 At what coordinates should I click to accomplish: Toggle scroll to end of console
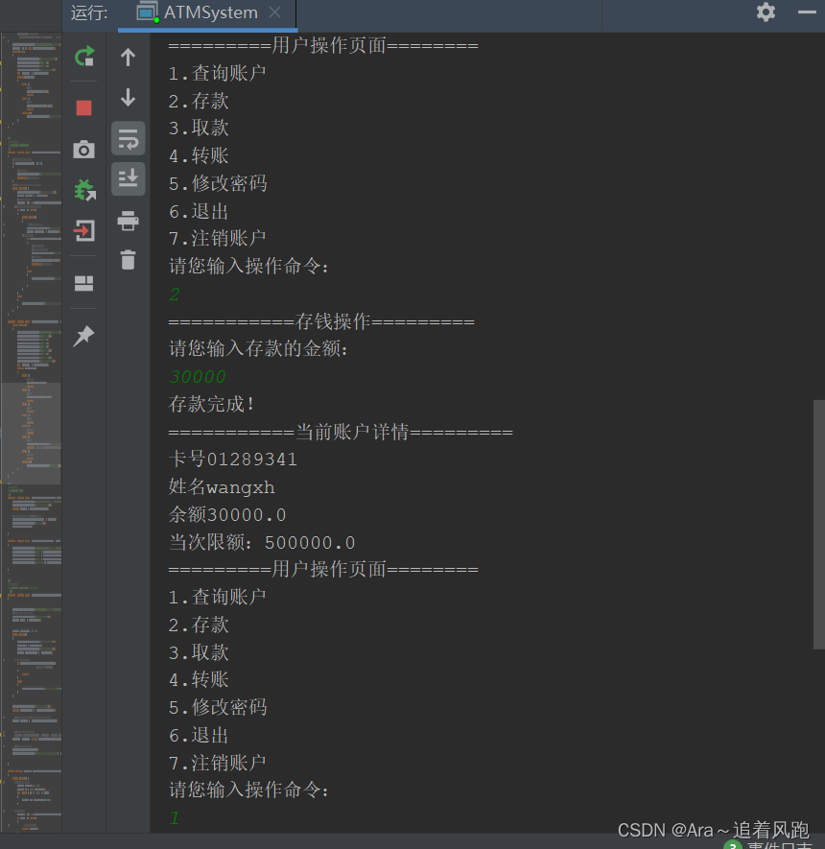[x=129, y=178]
